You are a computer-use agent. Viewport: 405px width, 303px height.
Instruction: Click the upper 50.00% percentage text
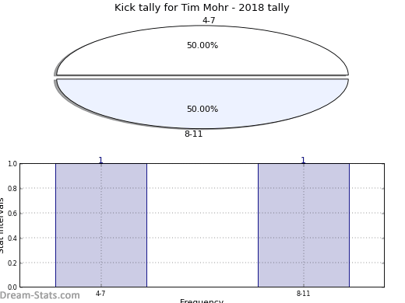tap(202, 45)
